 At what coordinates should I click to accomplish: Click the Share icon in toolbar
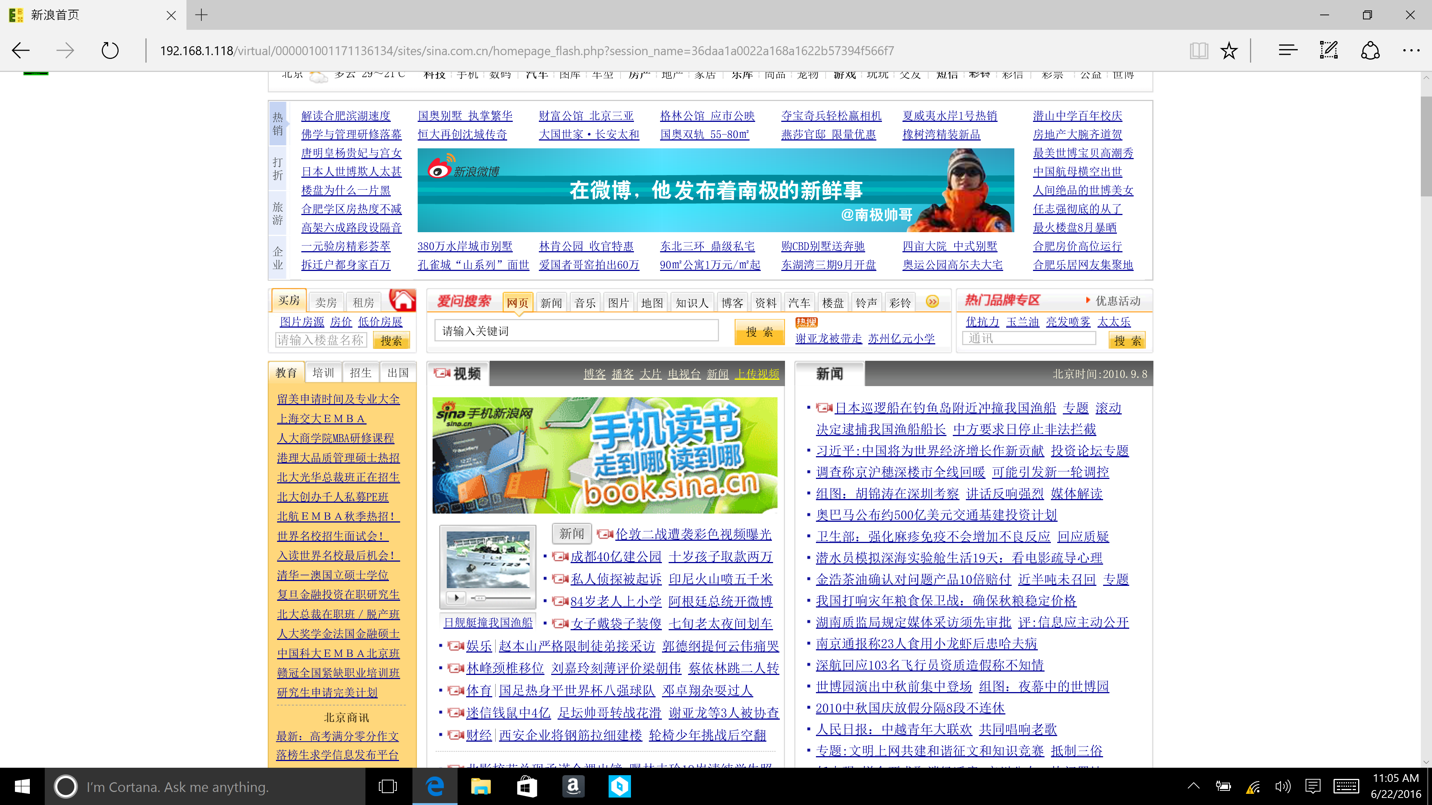pyautogui.click(x=1370, y=51)
